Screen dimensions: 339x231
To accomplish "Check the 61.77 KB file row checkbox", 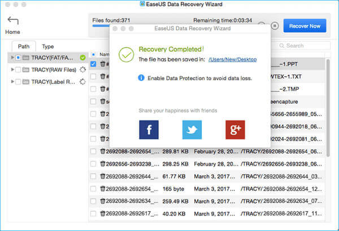I will (93, 176).
